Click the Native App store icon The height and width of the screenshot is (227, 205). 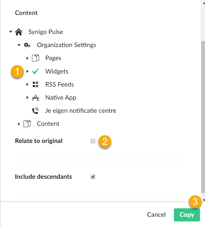(x=36, y=97)
